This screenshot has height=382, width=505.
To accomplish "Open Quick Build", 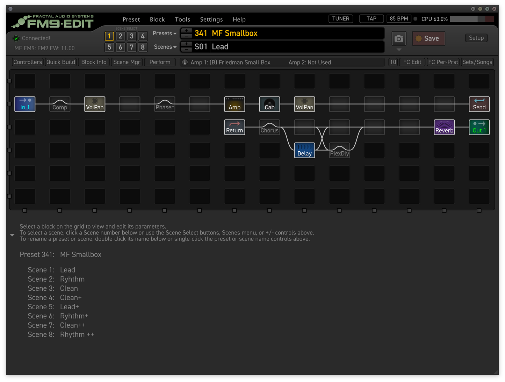I will [x=61, y=62].
